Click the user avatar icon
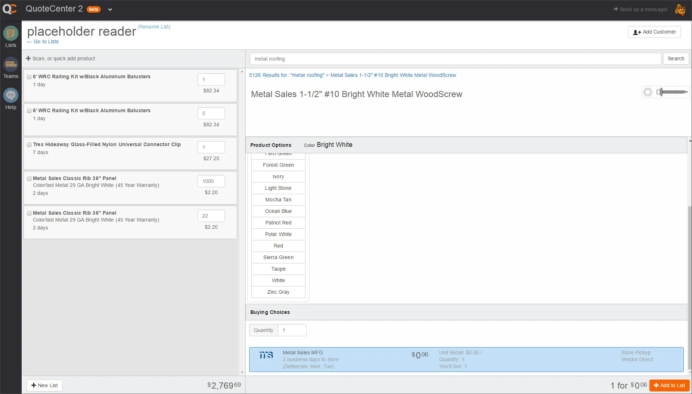This screenshot has width=692, height=394. click(680, 10)
